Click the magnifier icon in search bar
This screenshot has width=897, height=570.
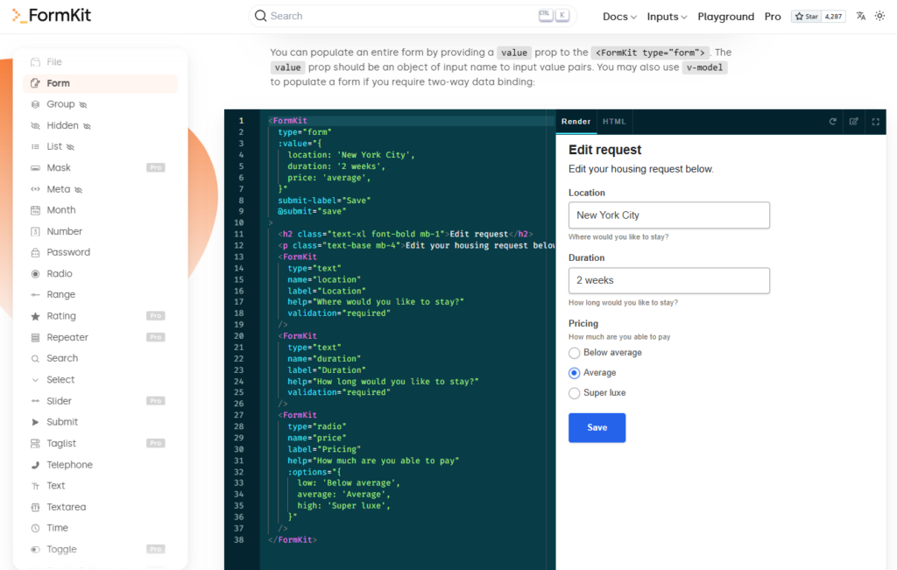(x=260, y=16)
